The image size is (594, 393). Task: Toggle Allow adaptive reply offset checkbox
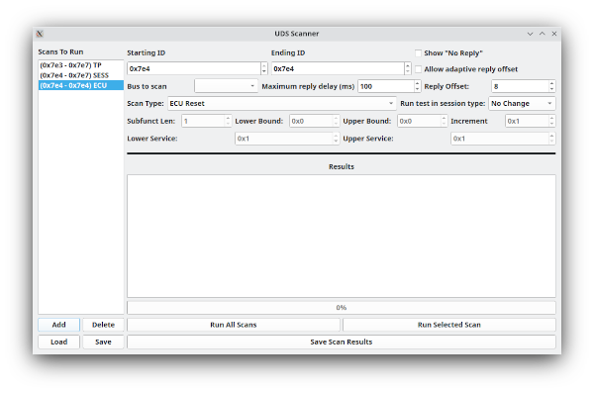coord(418,69)
